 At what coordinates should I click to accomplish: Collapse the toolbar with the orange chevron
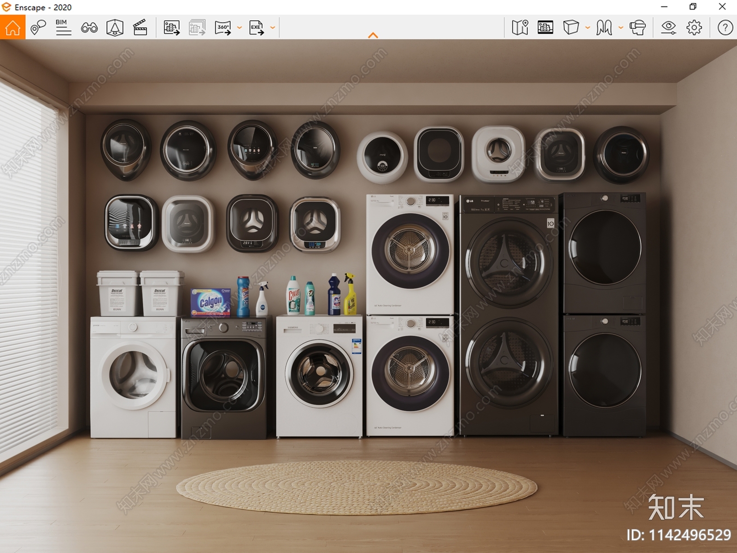click(373, 35)
